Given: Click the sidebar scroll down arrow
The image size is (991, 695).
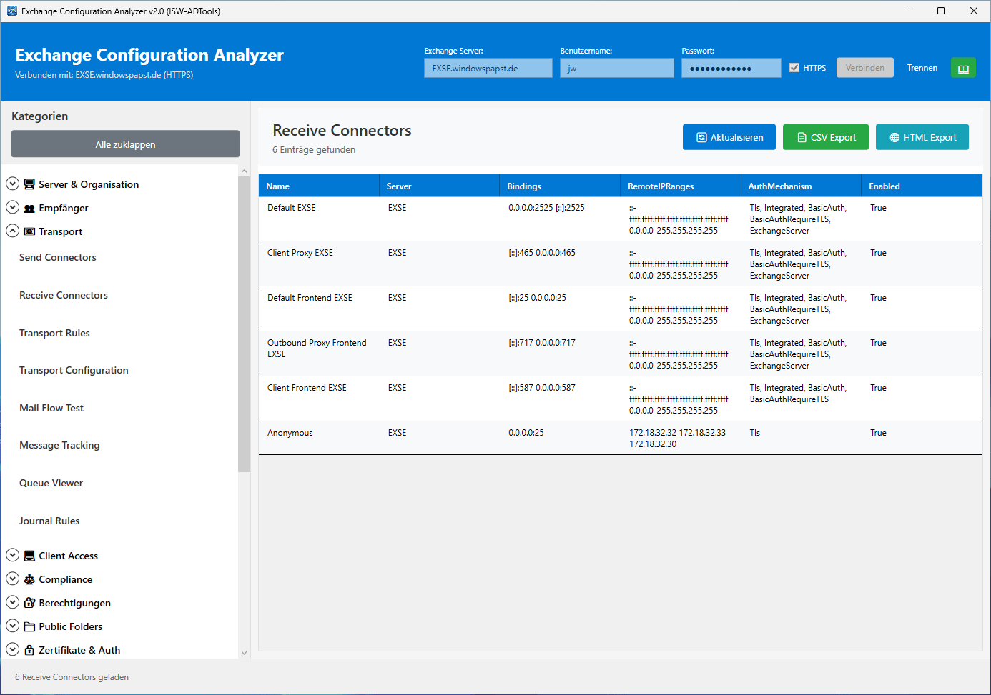Looking at the screenshot, I should point(244,652).
